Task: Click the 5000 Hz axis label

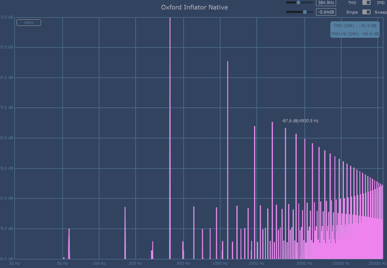Action: pos(305,263)
